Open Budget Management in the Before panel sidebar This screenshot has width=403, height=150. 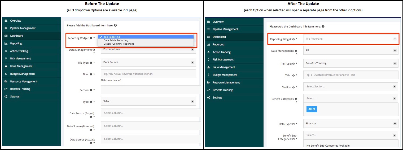pos(31,74)
